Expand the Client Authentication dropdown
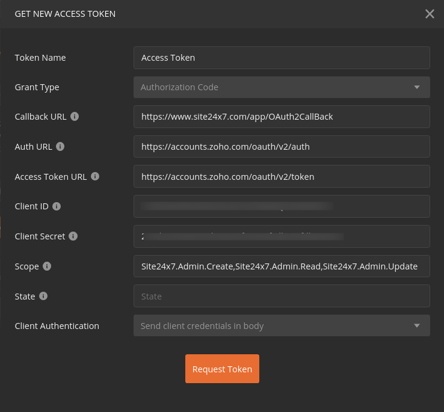Viewport: 444px width, 412px height. click(281, 326)
